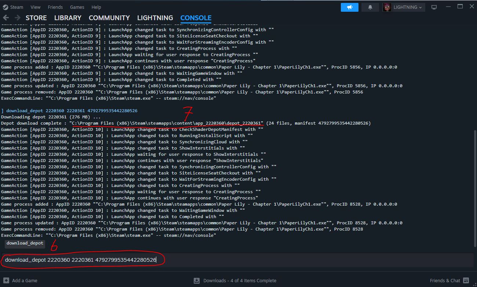Switch to the STORE tab
Viewport: 477px width, 287px height.
pos(36,18)
